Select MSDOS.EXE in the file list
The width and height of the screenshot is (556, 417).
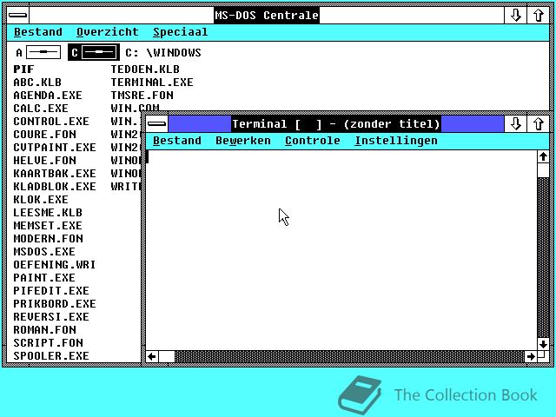[x=44, y=252]
